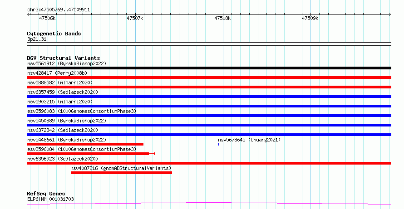Viewport: 404px width, 209px height.
Task: Click the blue bar of nsv6372342
Action: 209,135
